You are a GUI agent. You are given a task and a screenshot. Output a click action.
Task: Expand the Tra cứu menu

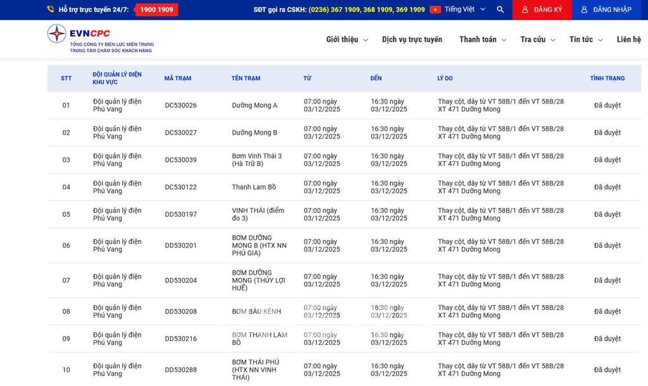[x=537, y=39]
